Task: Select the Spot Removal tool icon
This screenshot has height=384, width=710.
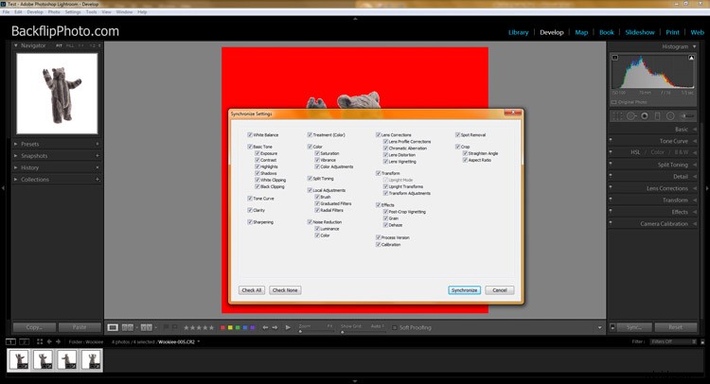Action: point(631,116)
